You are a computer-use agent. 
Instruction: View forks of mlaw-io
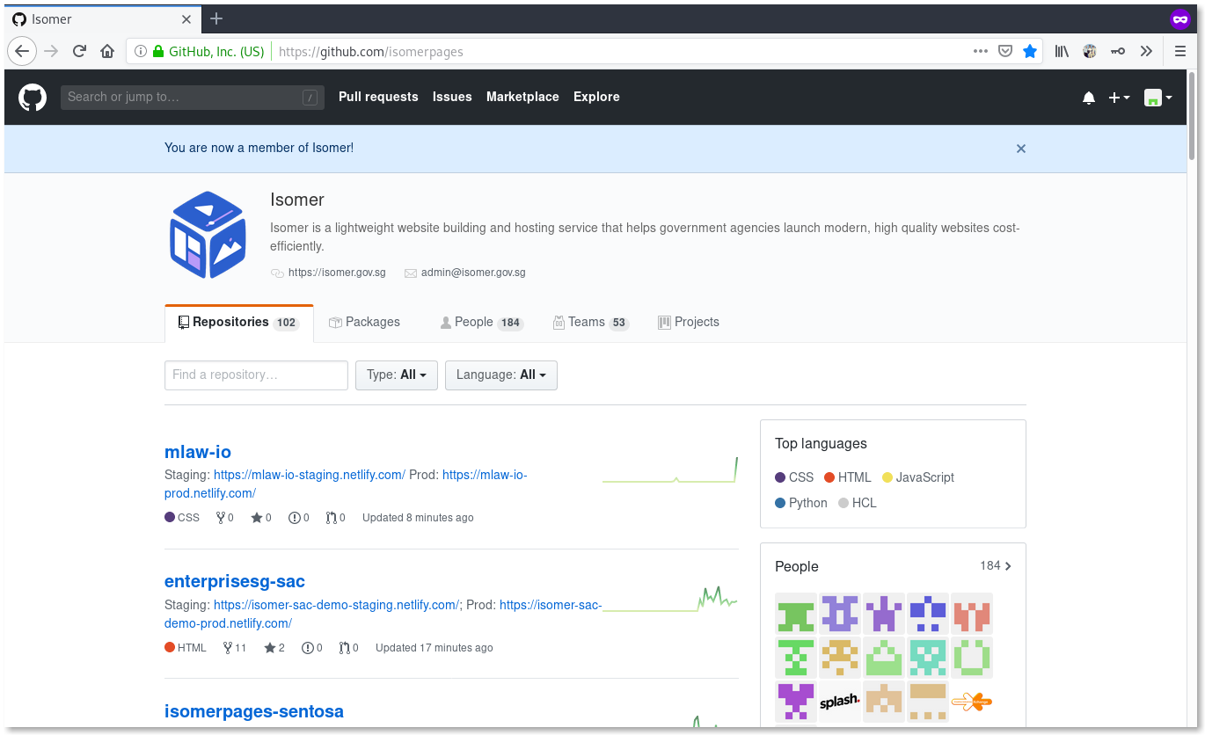tap(225, 518)
